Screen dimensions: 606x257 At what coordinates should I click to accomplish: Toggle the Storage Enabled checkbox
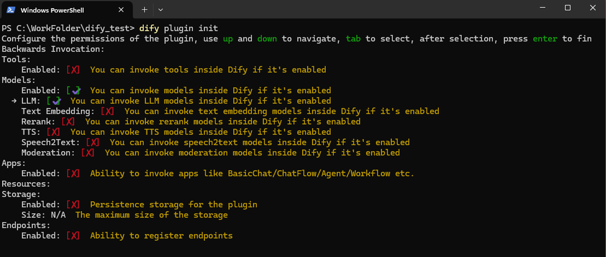click(73, 205)
